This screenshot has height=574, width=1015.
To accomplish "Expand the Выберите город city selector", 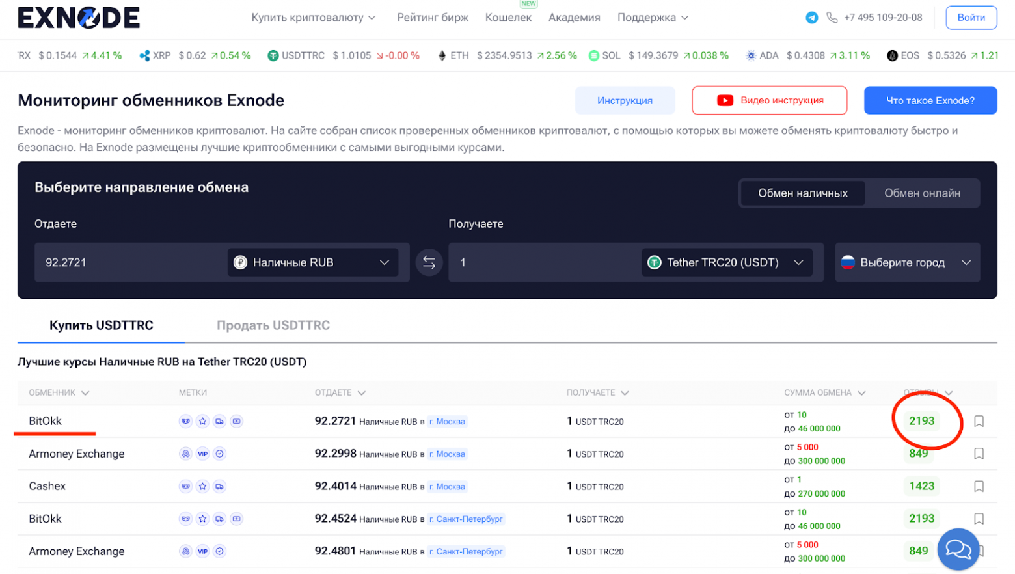I will (907, 262).
